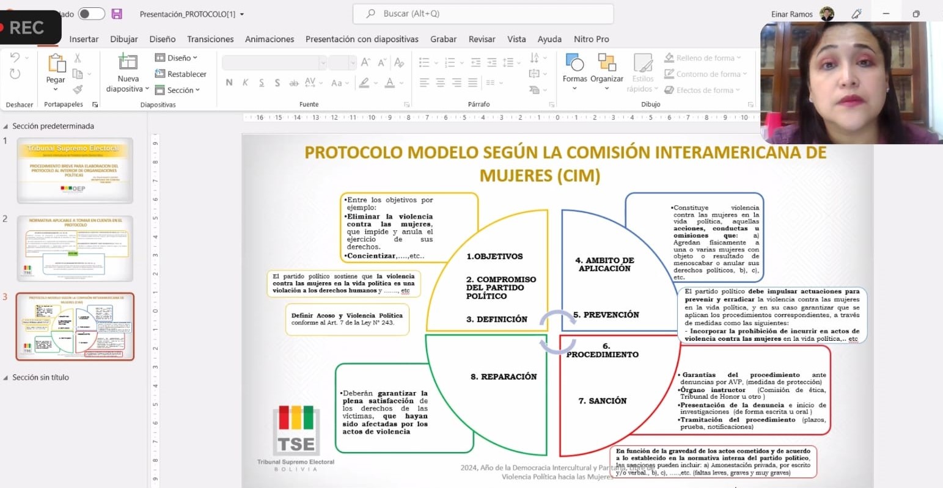The height and width of the screenshot is (488, 943).
Task: Open the Formas shapes gallery
Action: coord(574,64)
